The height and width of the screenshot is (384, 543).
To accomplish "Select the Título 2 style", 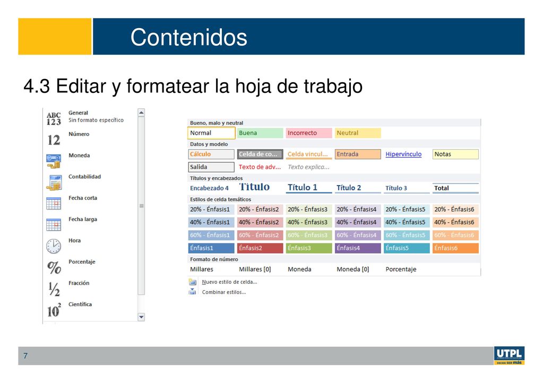I will [x=358, y=188].
